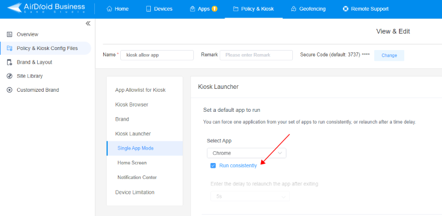This screenshot has height=216, width=442.
Task: Click the Policy & Kiosk Config Files icon
Action: pyautogui.click(x=9, y=48)
